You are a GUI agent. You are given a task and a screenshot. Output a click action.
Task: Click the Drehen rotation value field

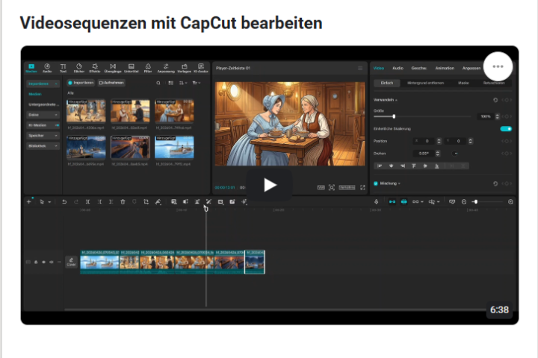point(424,154)
